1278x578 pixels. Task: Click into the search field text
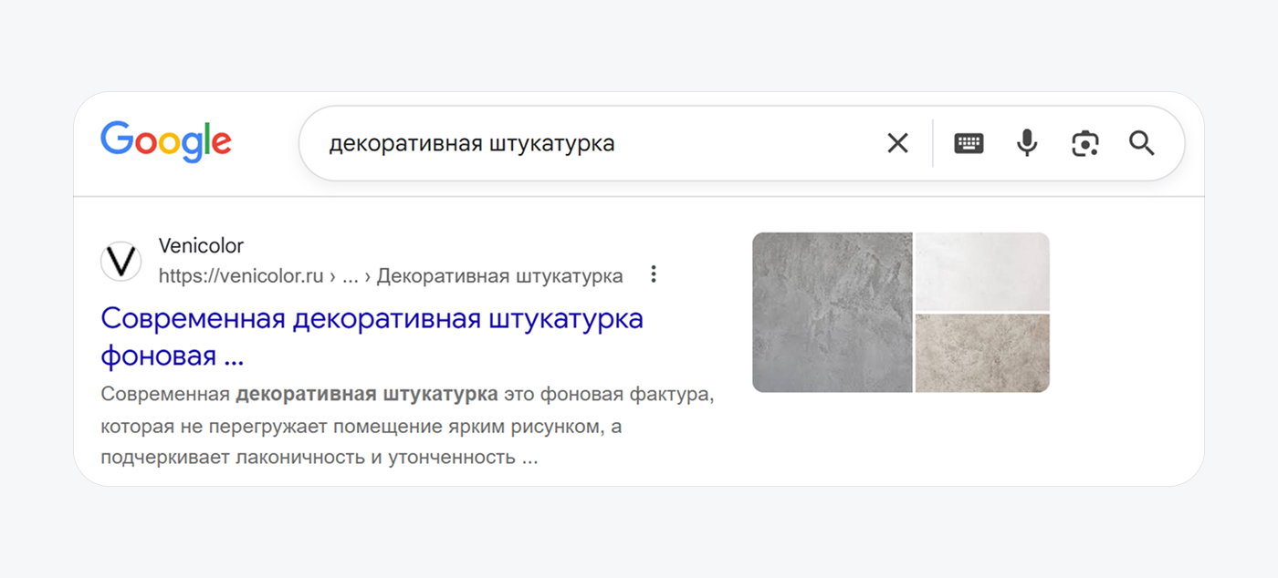[472, 143]
